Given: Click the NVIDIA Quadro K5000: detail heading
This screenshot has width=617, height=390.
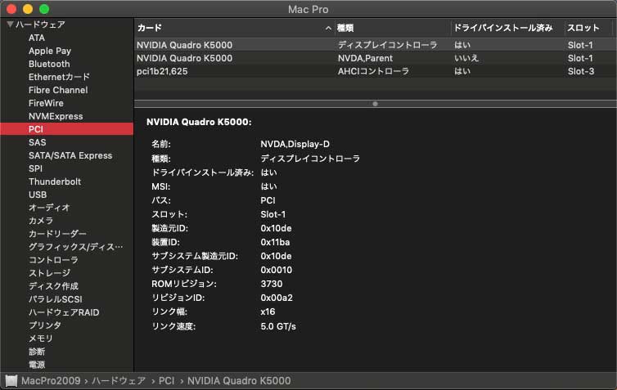Looking at the screenshot, I should pyautogui.click(x=199, y=122).
